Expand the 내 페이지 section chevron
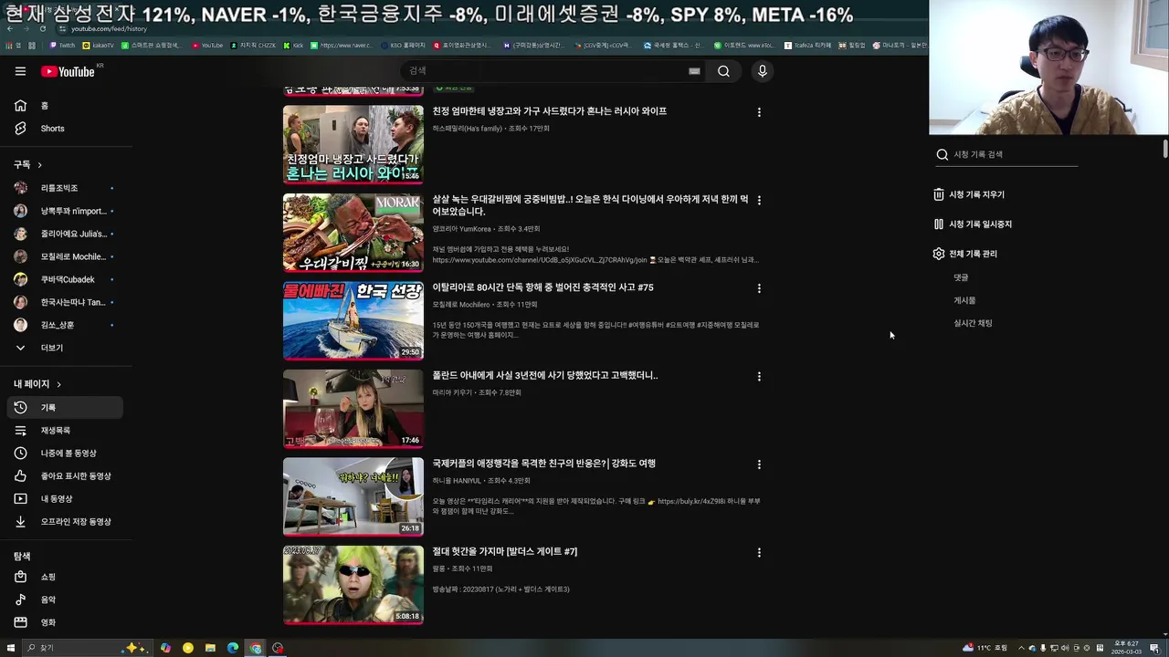 58,384
